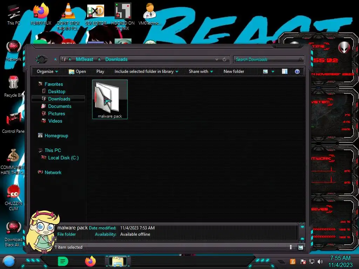
Task: Open Documents in the navigation pane
Action: (60, 106)
